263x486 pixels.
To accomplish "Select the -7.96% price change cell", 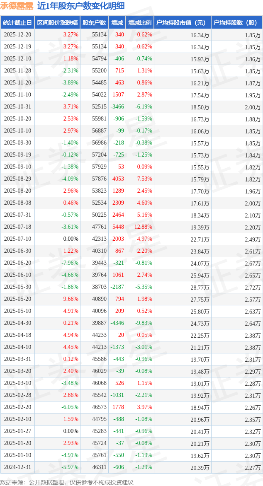I will 70,263.
